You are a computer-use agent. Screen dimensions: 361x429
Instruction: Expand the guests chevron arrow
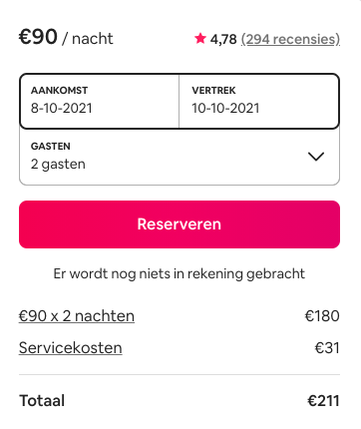point(316,157)
